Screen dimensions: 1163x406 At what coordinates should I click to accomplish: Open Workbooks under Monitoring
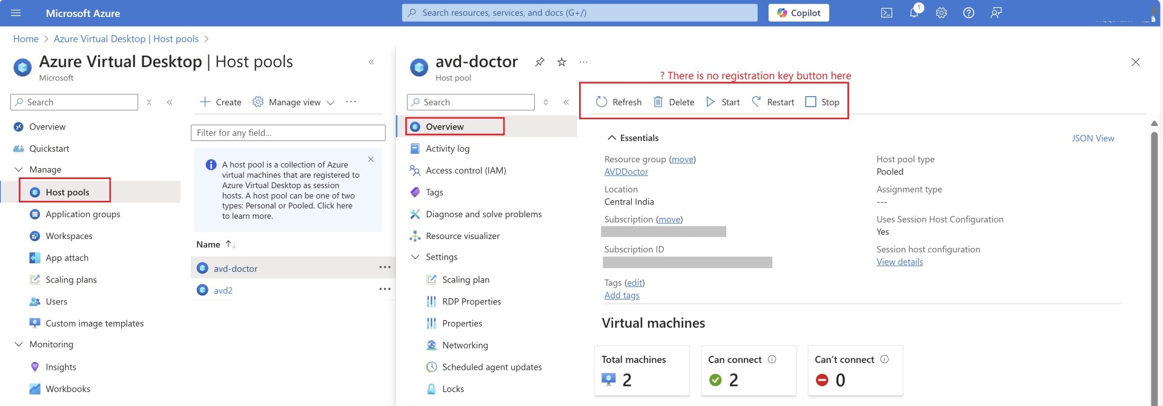[68, 388]
